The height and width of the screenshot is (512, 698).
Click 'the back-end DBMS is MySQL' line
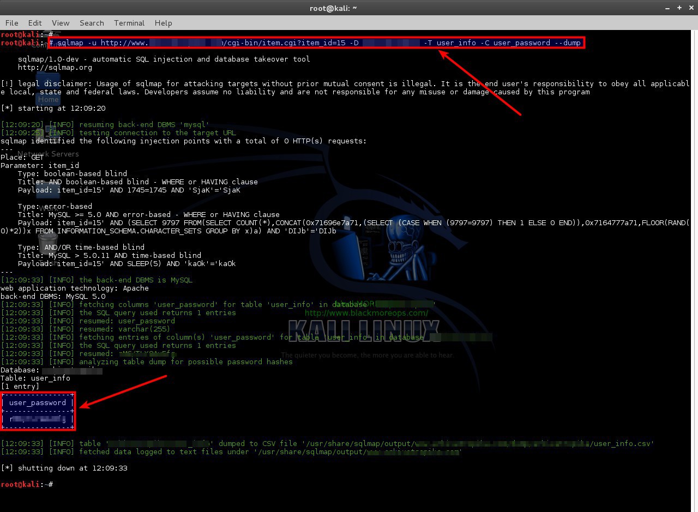97,280
